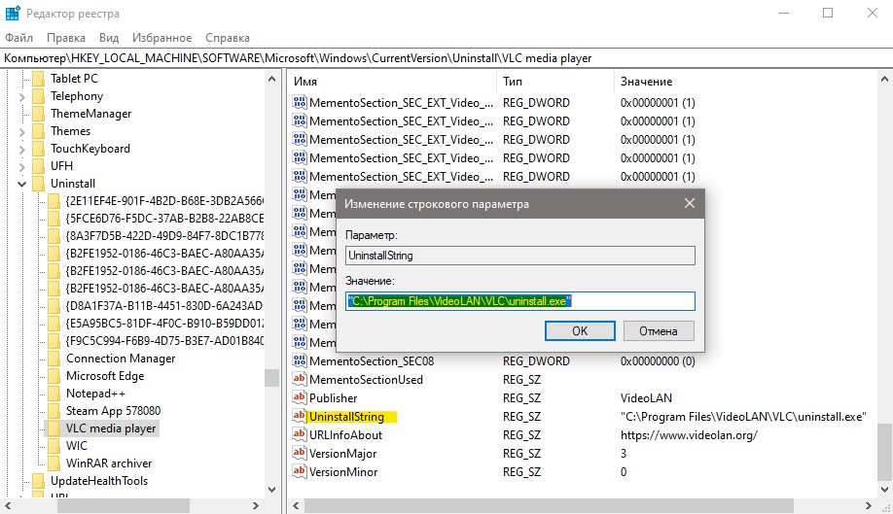893x514 pixels.
Task: Click the {F9C5C994-F6B9 key folder icon
Action: pos(54,341)
